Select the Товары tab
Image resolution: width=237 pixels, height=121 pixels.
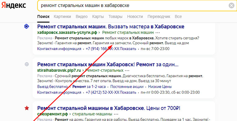point(115,16)
